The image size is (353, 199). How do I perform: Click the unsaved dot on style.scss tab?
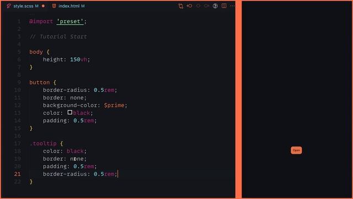43,6
